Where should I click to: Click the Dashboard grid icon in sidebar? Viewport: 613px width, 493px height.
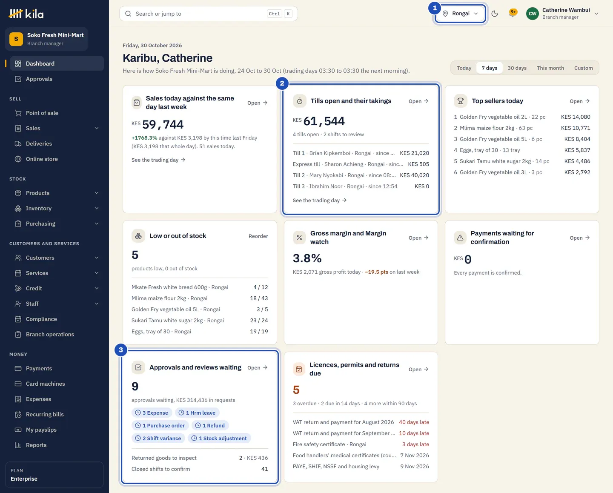(x=18, y=63)
